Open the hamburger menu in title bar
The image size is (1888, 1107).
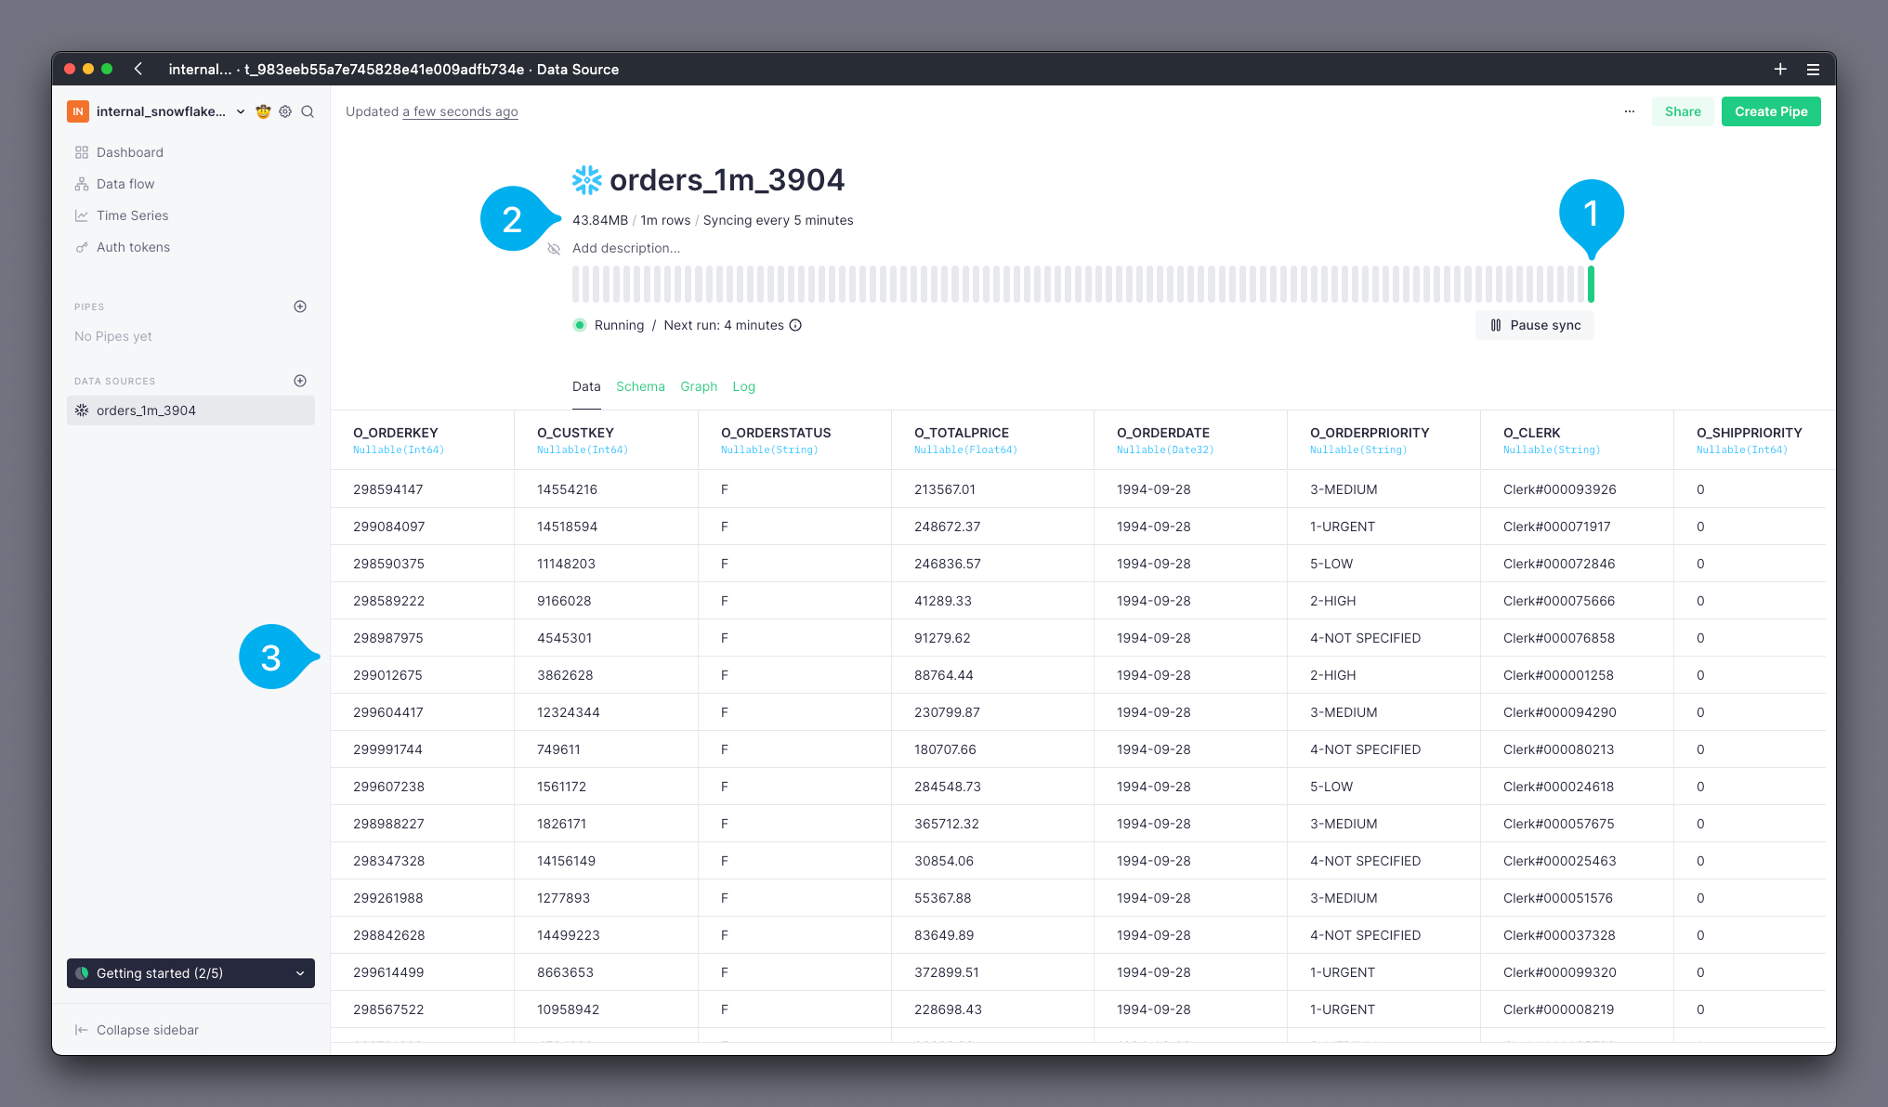click(1813, 69)
